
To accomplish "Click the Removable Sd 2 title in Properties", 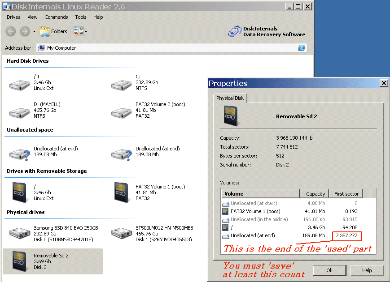I will pyautogui.click(x=297, y=116).
